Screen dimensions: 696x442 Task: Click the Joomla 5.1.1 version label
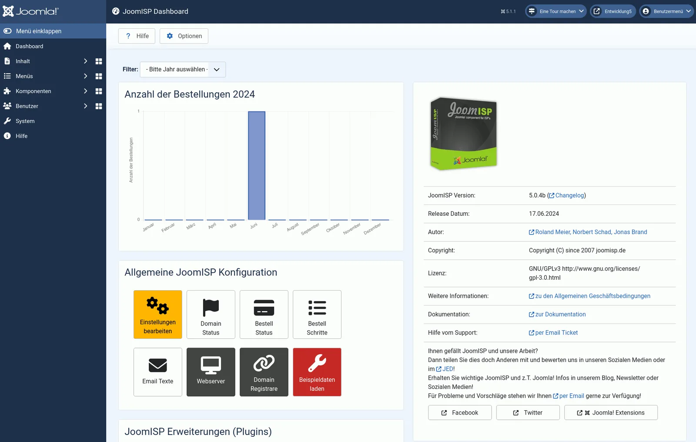[508, 11]
